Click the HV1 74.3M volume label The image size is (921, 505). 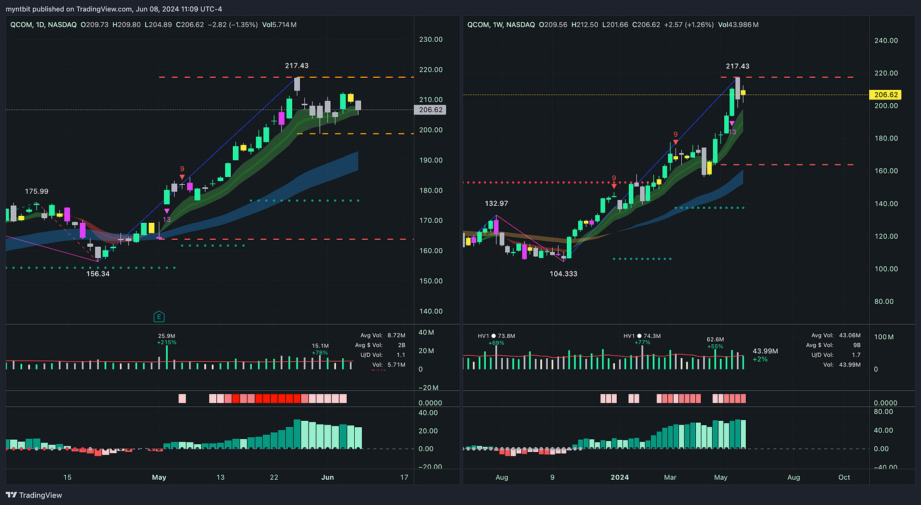(x=642, y=339)
